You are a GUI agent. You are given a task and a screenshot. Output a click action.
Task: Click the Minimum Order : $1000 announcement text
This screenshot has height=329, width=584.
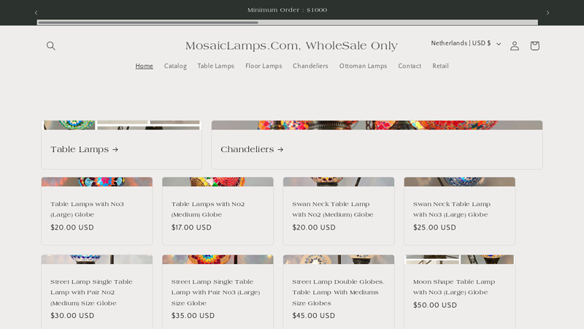point(287,10)
